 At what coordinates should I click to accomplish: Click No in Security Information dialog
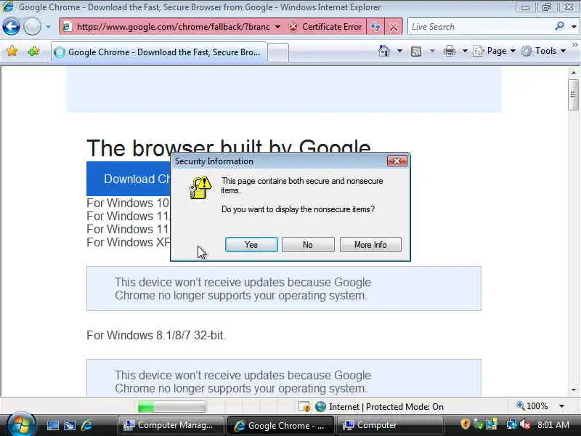(308, 245)
